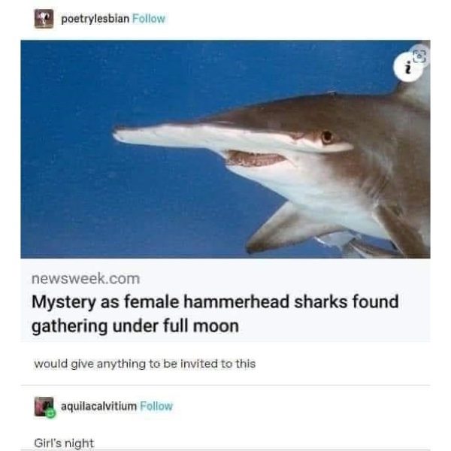Viewport: 451px width, 451px height.
Task: Open poetrylesbian's avatar picture
Action: (x=44, y=19)
